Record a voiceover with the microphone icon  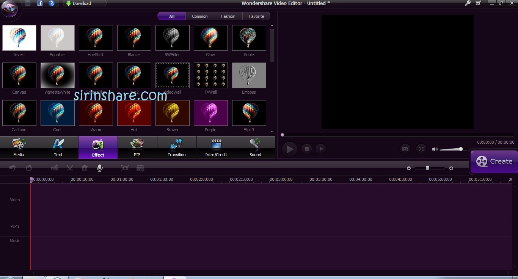[x=99, y=168]
